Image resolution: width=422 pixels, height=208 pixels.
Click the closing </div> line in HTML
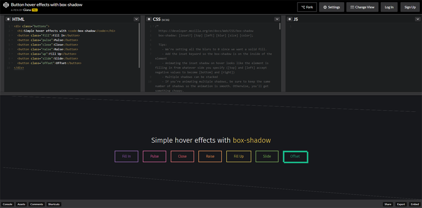click(x=19, y=68)
